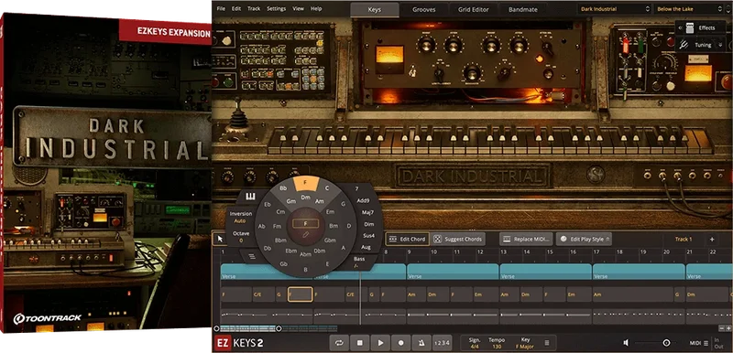Start playback with the play button
The image size is (733, 353).
pos(380,343)
